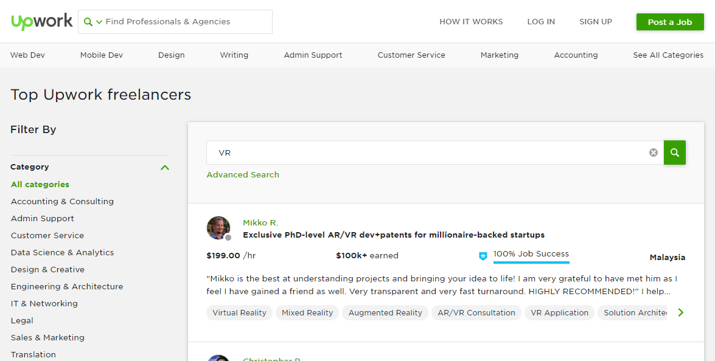Click the green search magnifier button beside VR
The width and height of the screenshot is (715, 361).
pos(674,153)
